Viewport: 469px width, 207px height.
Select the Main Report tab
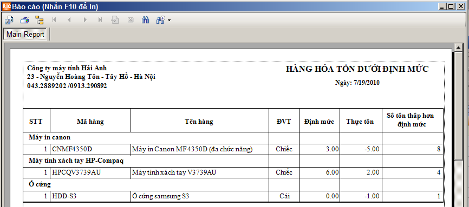pos(25,35)
